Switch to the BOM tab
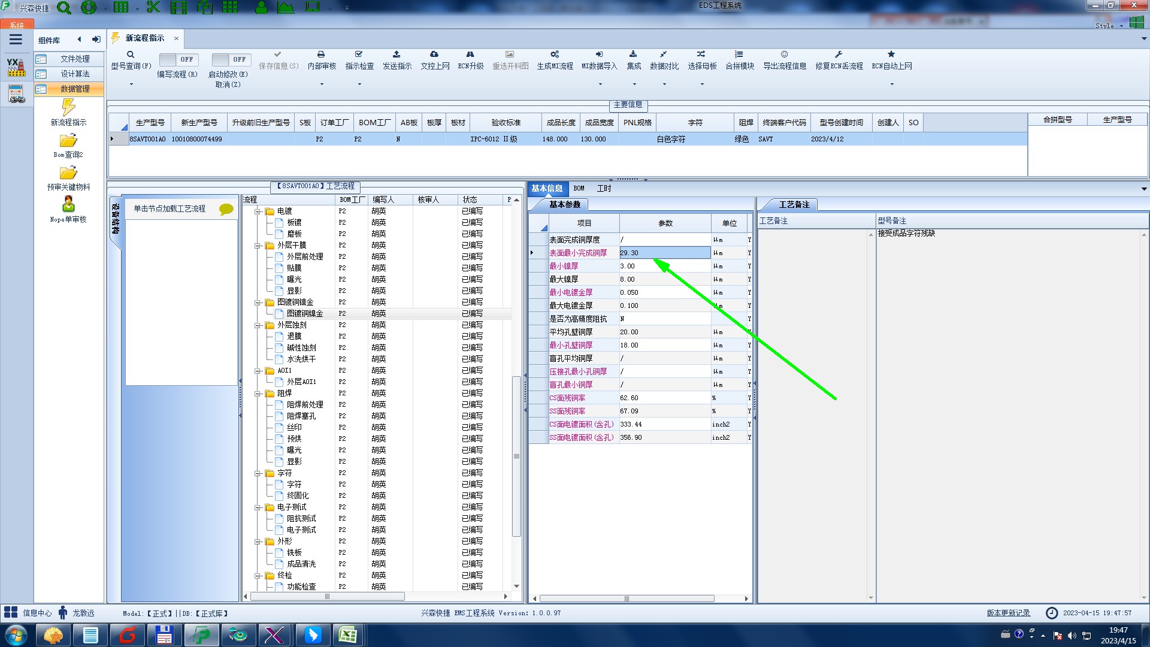 point(579,189)
